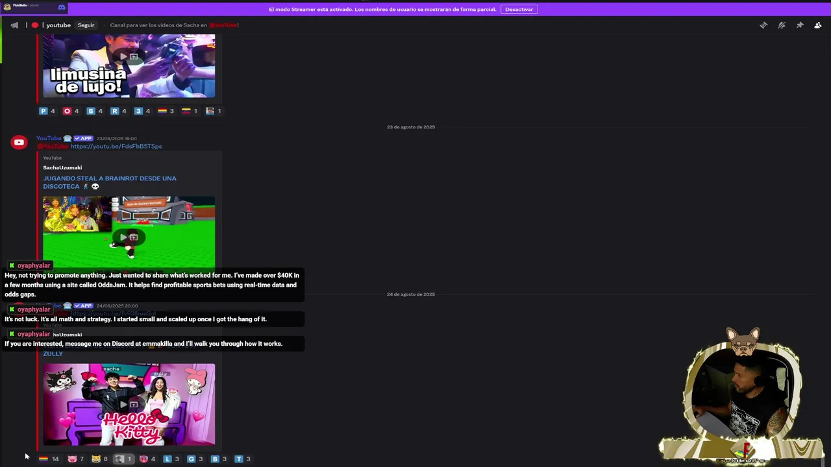The image size is (831, 467).
Task: Toggle the B reaction with 4 under limusina
Action: 95,111
